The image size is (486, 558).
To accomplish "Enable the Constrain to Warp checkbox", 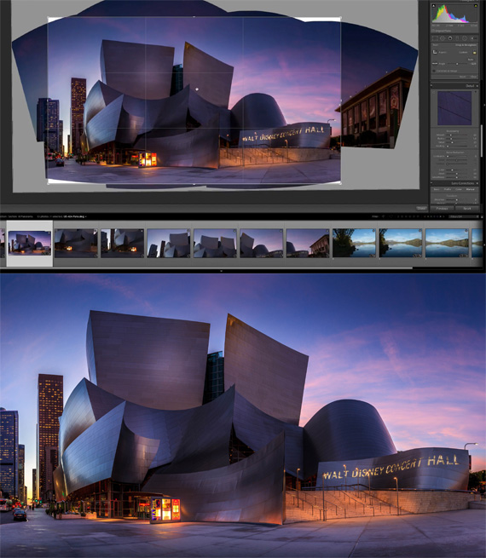I will (x=434, y=71).
